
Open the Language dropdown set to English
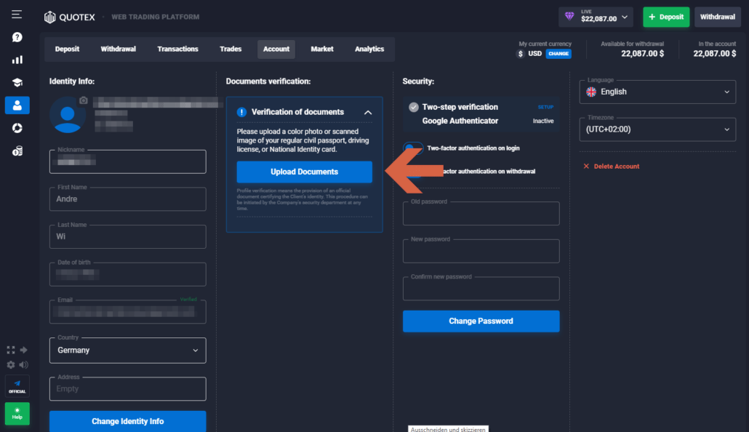coord(657,92)
